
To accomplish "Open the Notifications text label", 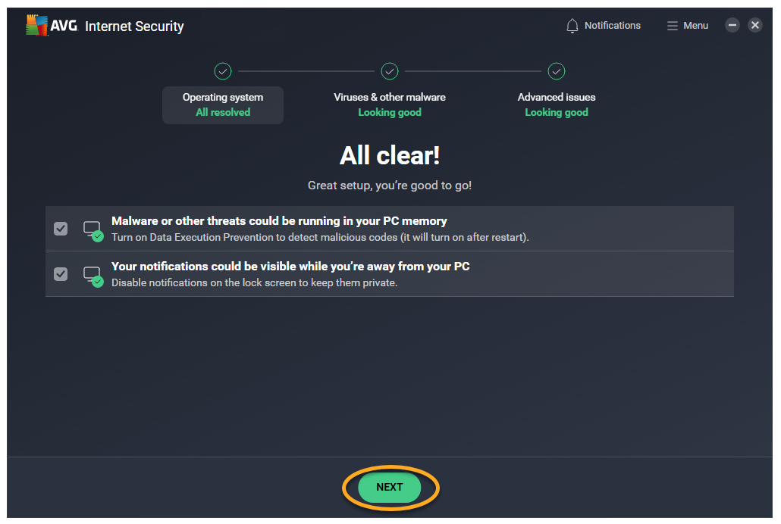I will coord(612,26).
